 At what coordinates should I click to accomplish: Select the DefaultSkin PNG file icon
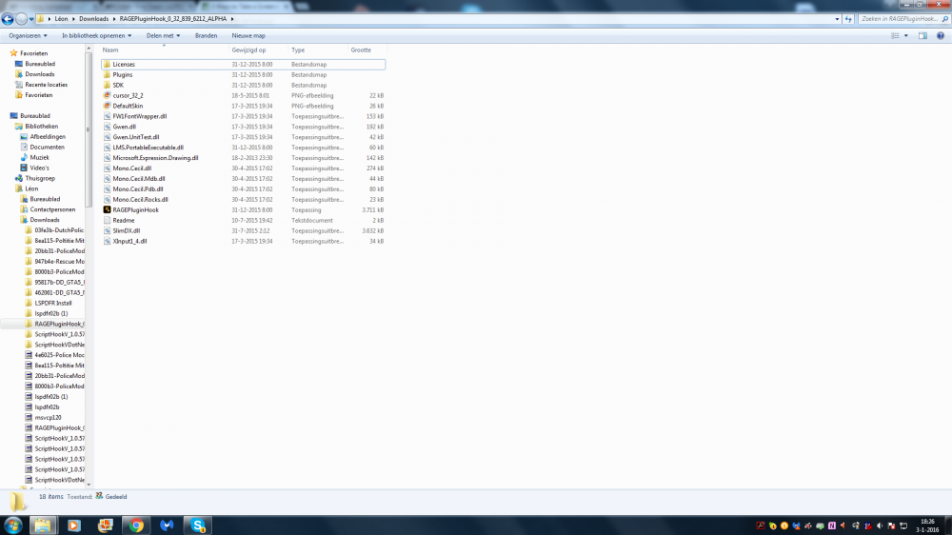[x=107, y=106]
